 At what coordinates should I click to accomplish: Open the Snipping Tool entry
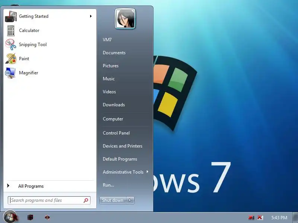[50, 45]
